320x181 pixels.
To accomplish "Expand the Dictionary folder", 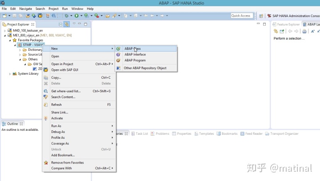I will (x=20, y=50).
